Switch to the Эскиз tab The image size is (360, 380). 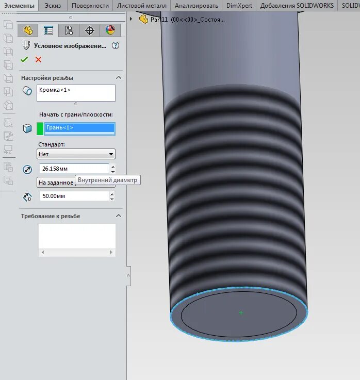(x=53, y=5)
